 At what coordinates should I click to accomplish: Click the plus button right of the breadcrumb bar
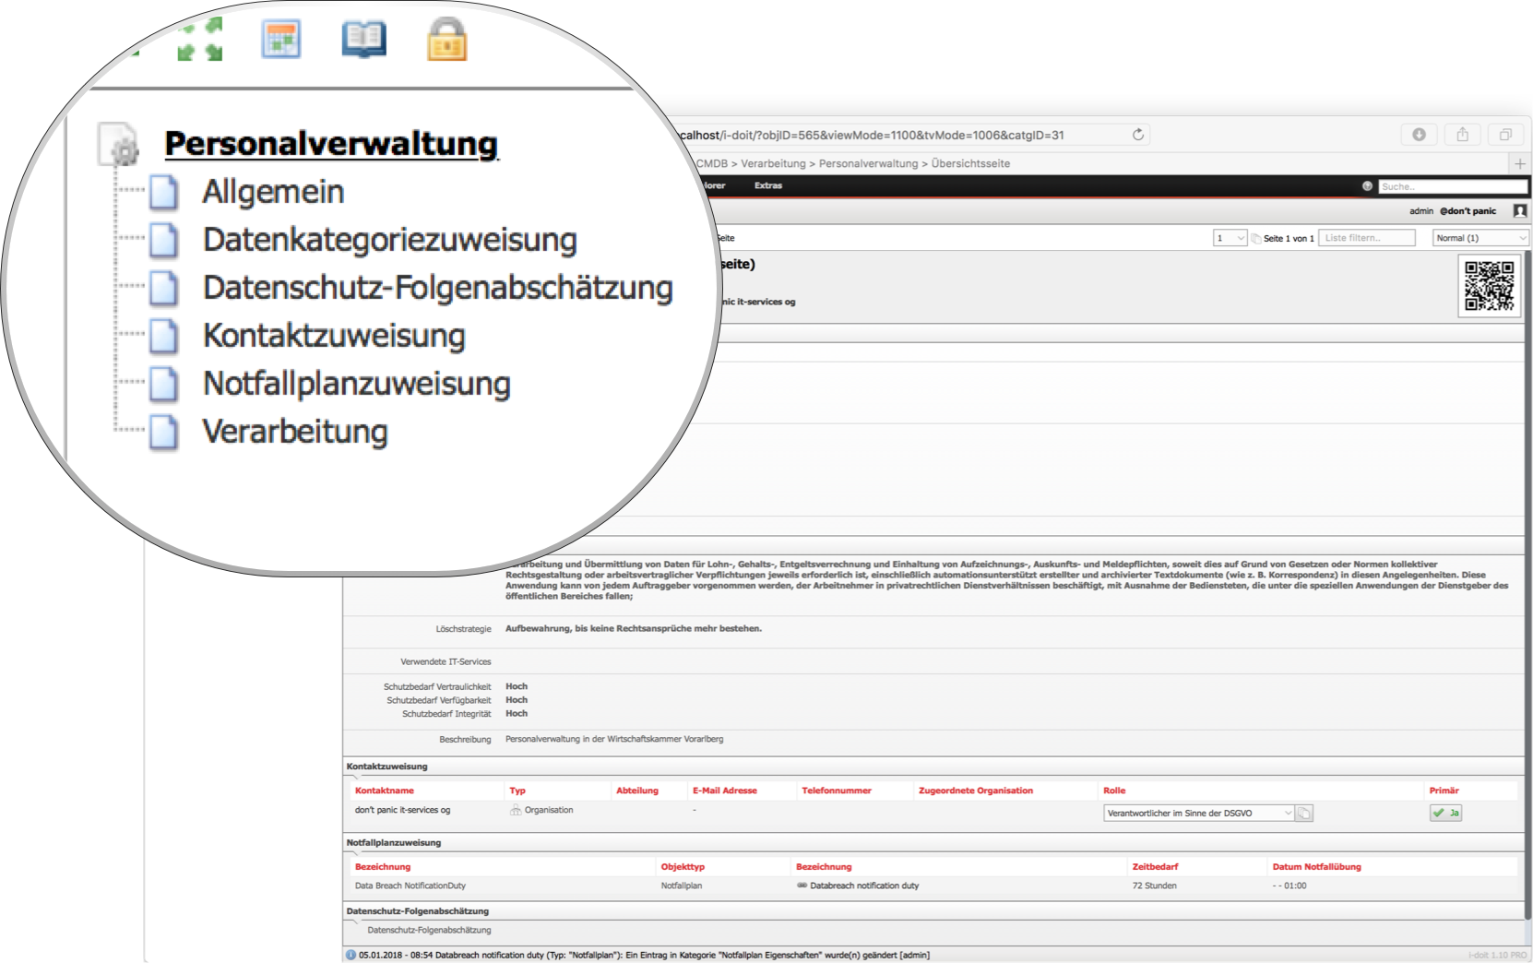1519,162
